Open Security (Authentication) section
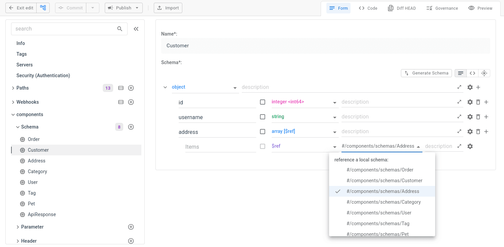 (43, 76)
